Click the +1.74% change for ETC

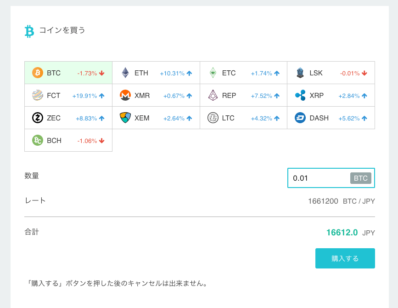[x=262, y=74]
